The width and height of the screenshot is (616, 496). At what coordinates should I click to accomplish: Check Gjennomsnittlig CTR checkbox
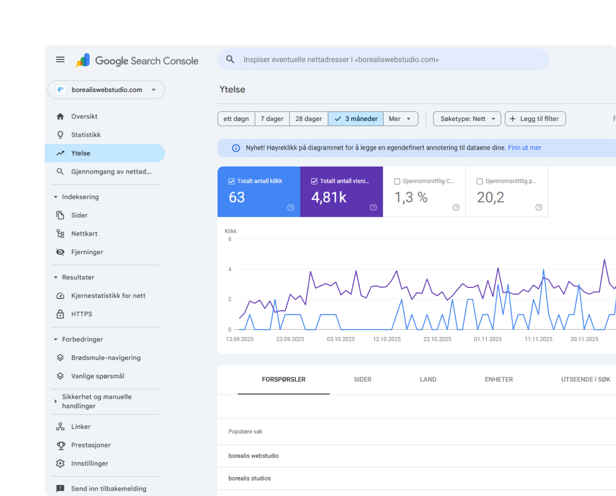click(x=397, y=181)
